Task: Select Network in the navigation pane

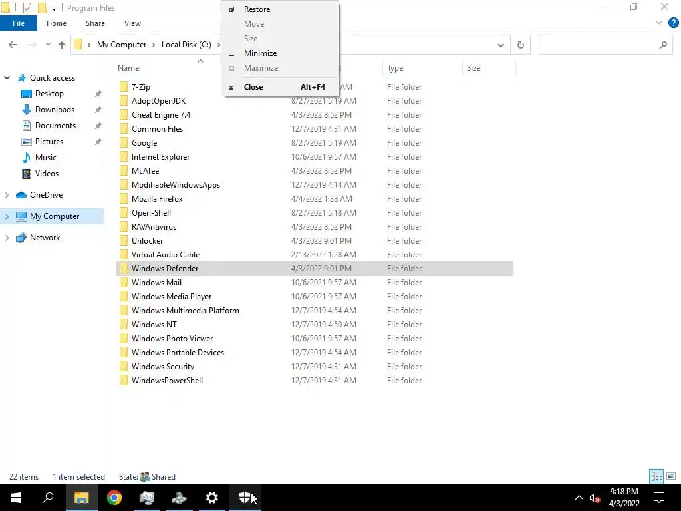Action: click(x=45, y=238)
